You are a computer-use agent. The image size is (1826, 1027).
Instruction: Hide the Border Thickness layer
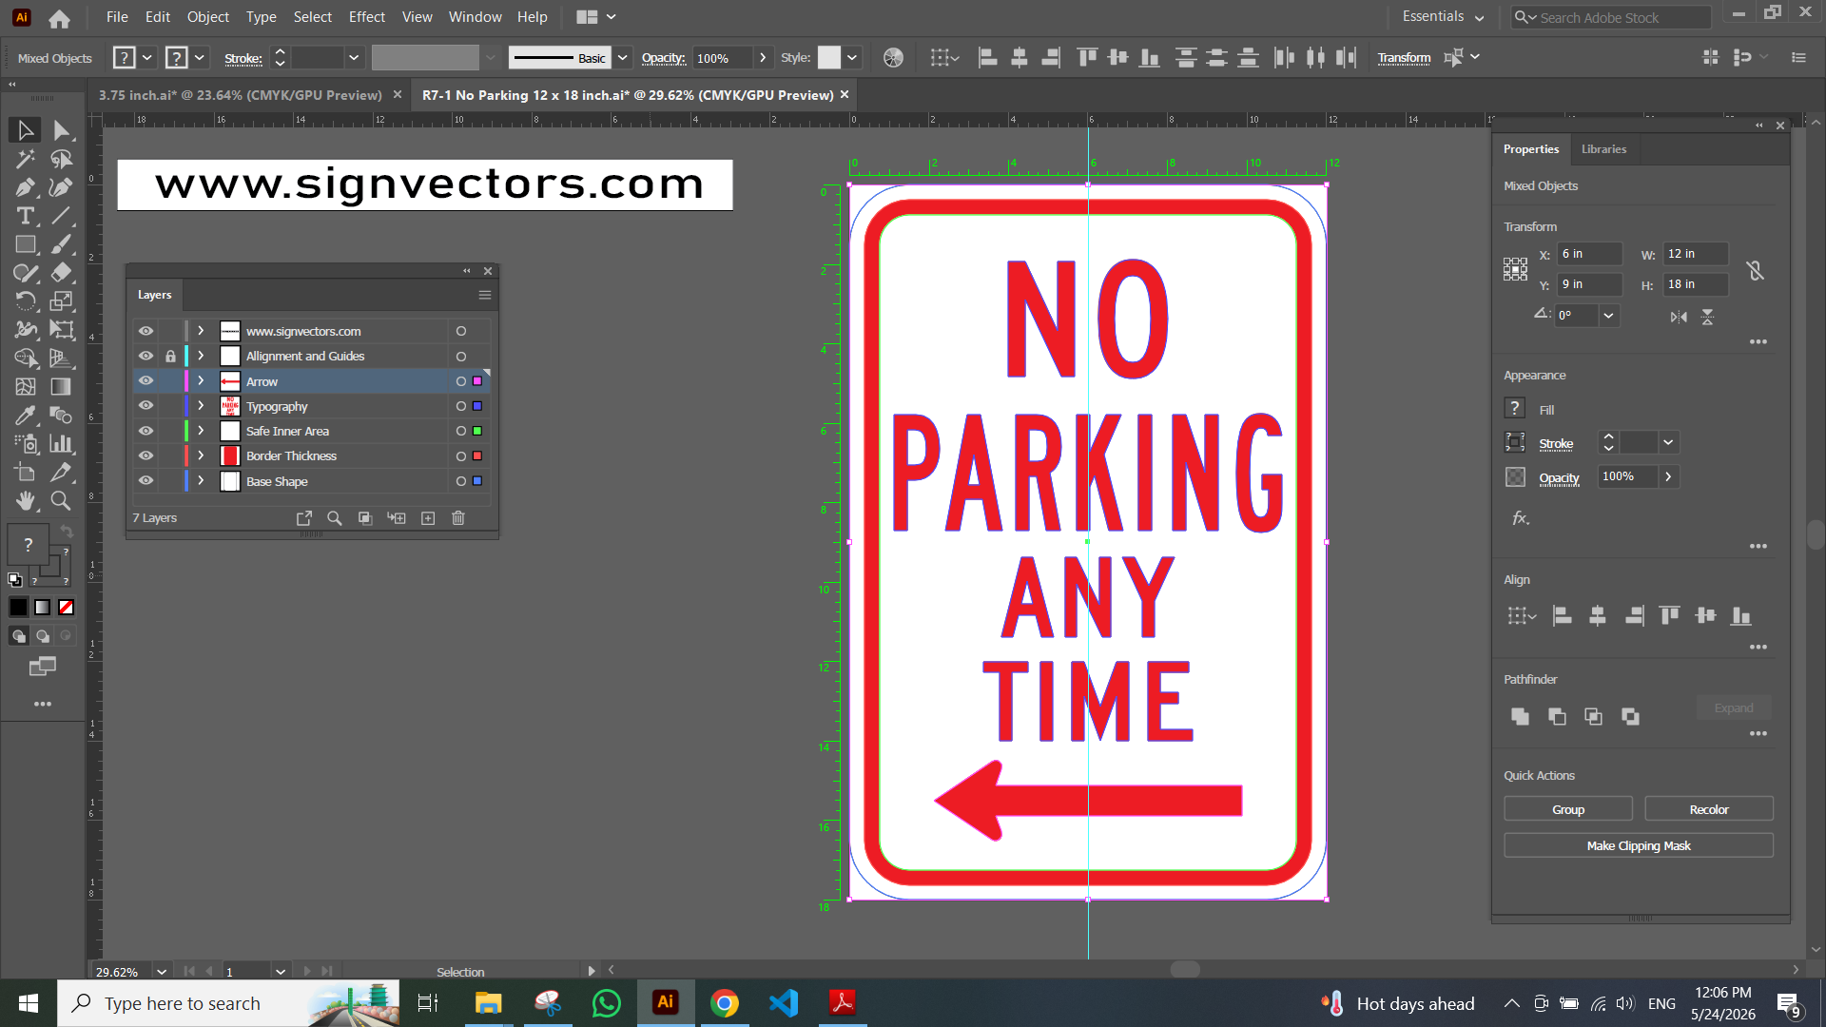point(146,455)
